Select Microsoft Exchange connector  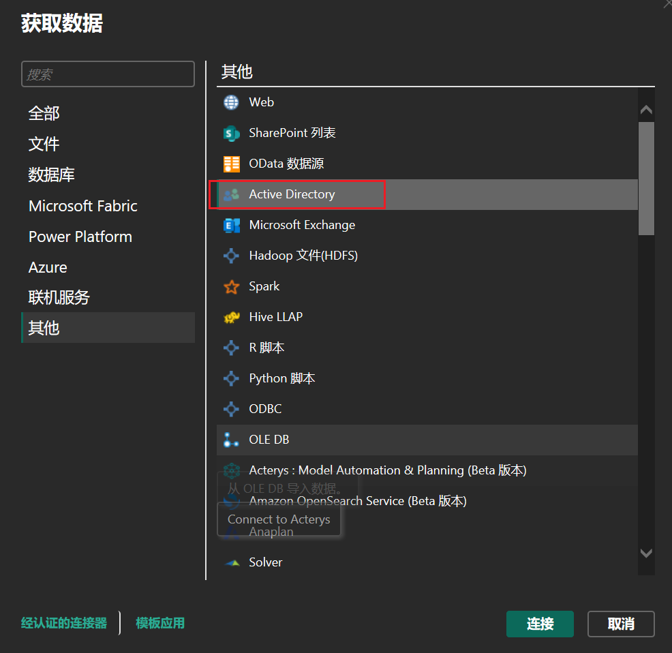427,225
